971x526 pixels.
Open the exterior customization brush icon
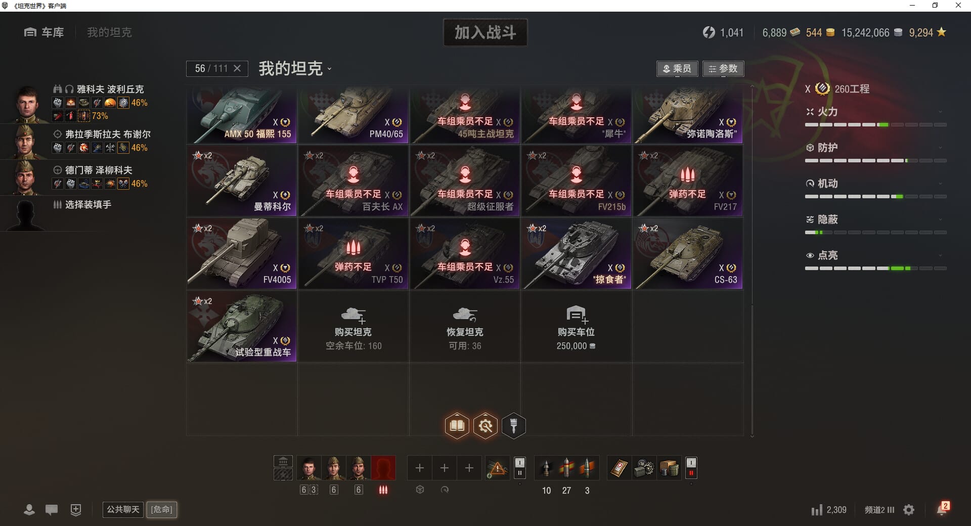tap(514, 426)
